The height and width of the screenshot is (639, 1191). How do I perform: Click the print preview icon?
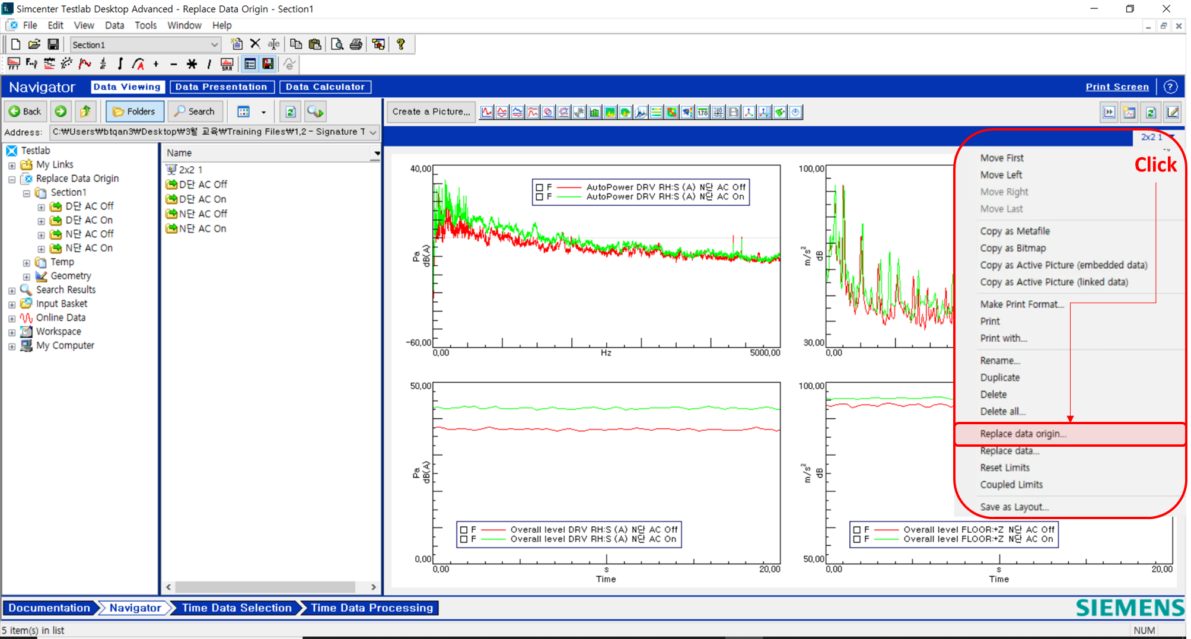[x=337, y=44]
